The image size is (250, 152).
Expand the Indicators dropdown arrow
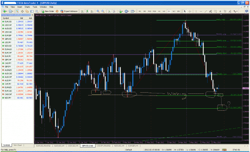pyautogui.click(x=122, y=11)
